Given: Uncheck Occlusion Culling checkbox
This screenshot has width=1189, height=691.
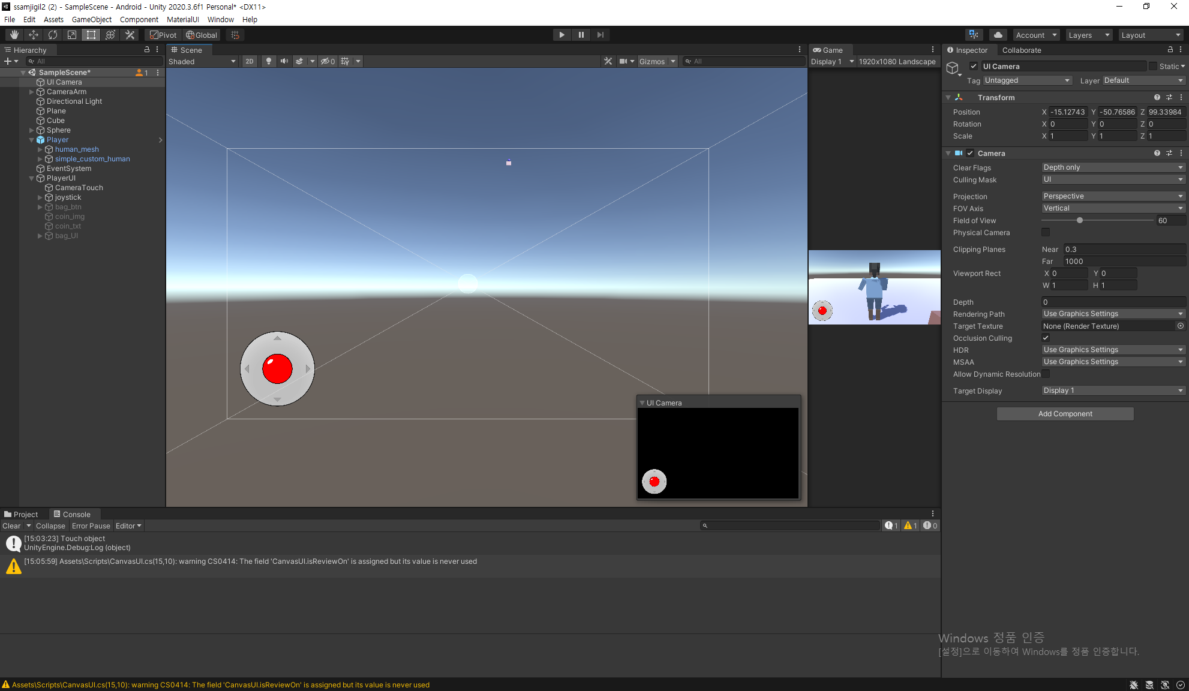Looking at the screenshot, I should [x=1046, y=338].
